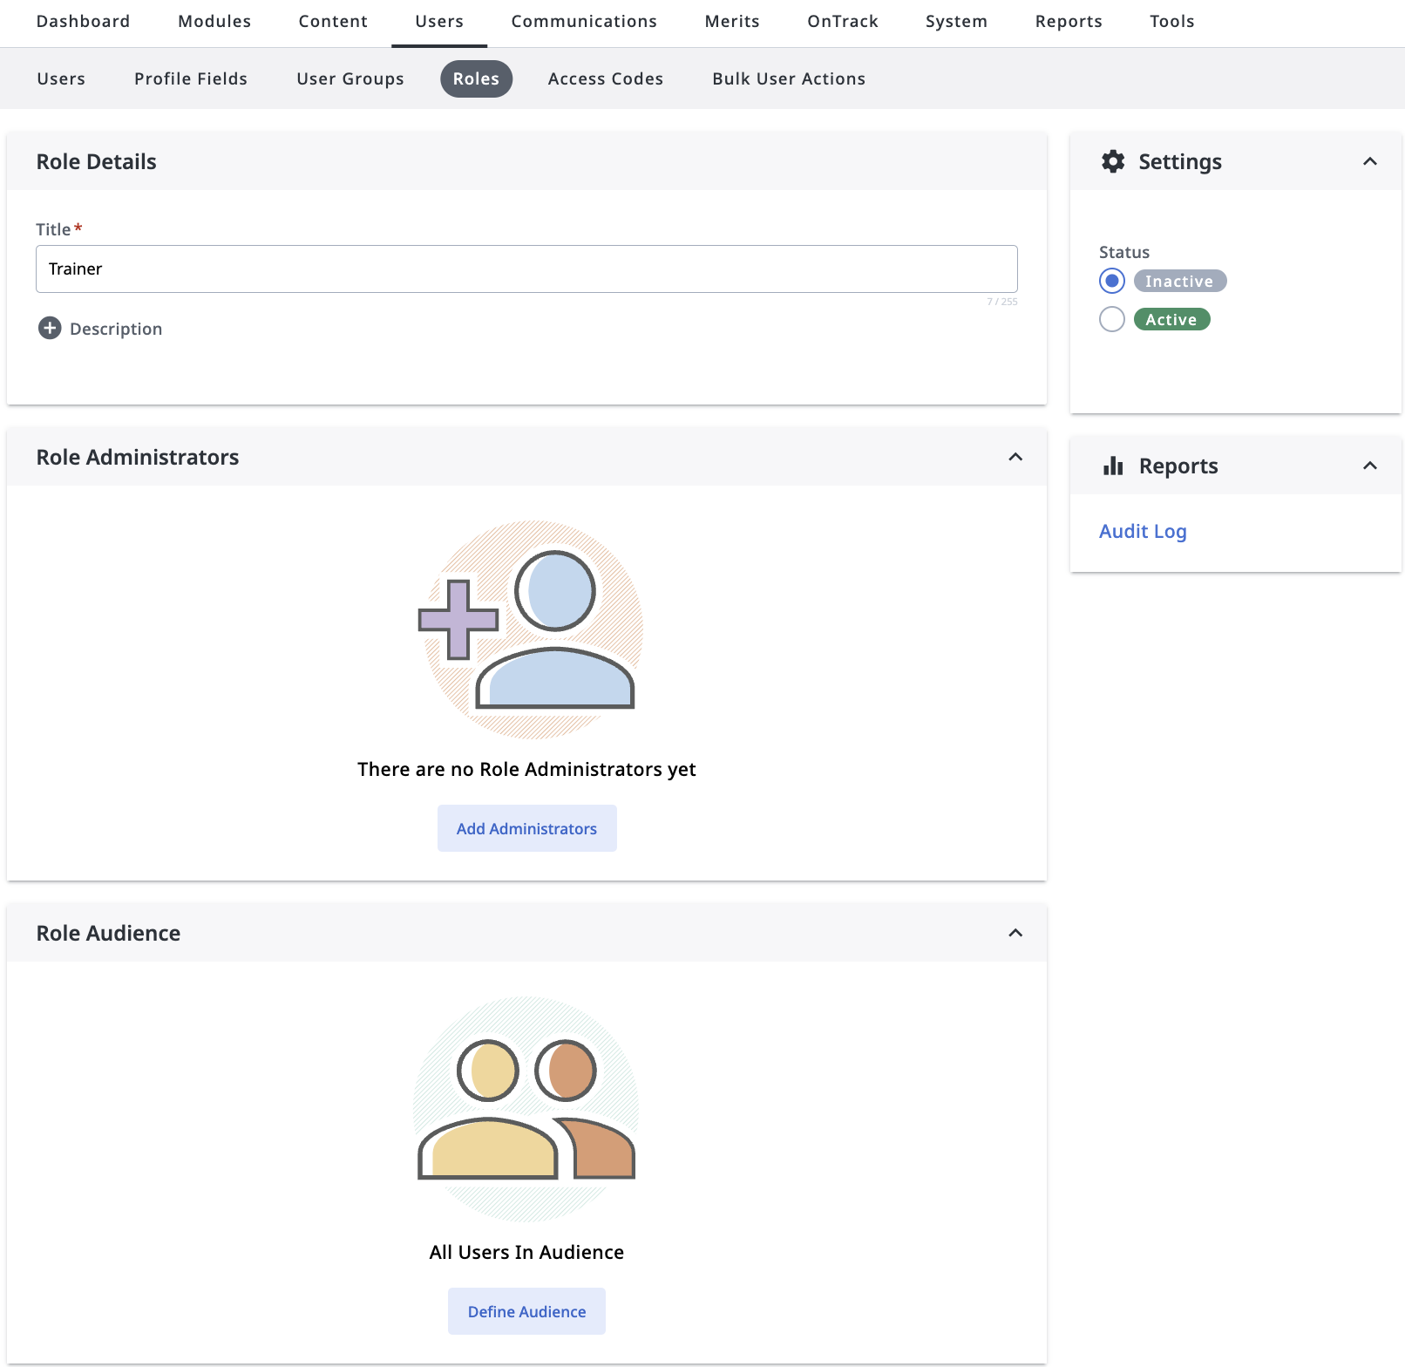Open the Merits menu
Image resolution: width=1405 pixels, height=1367 pixels.
732,21
